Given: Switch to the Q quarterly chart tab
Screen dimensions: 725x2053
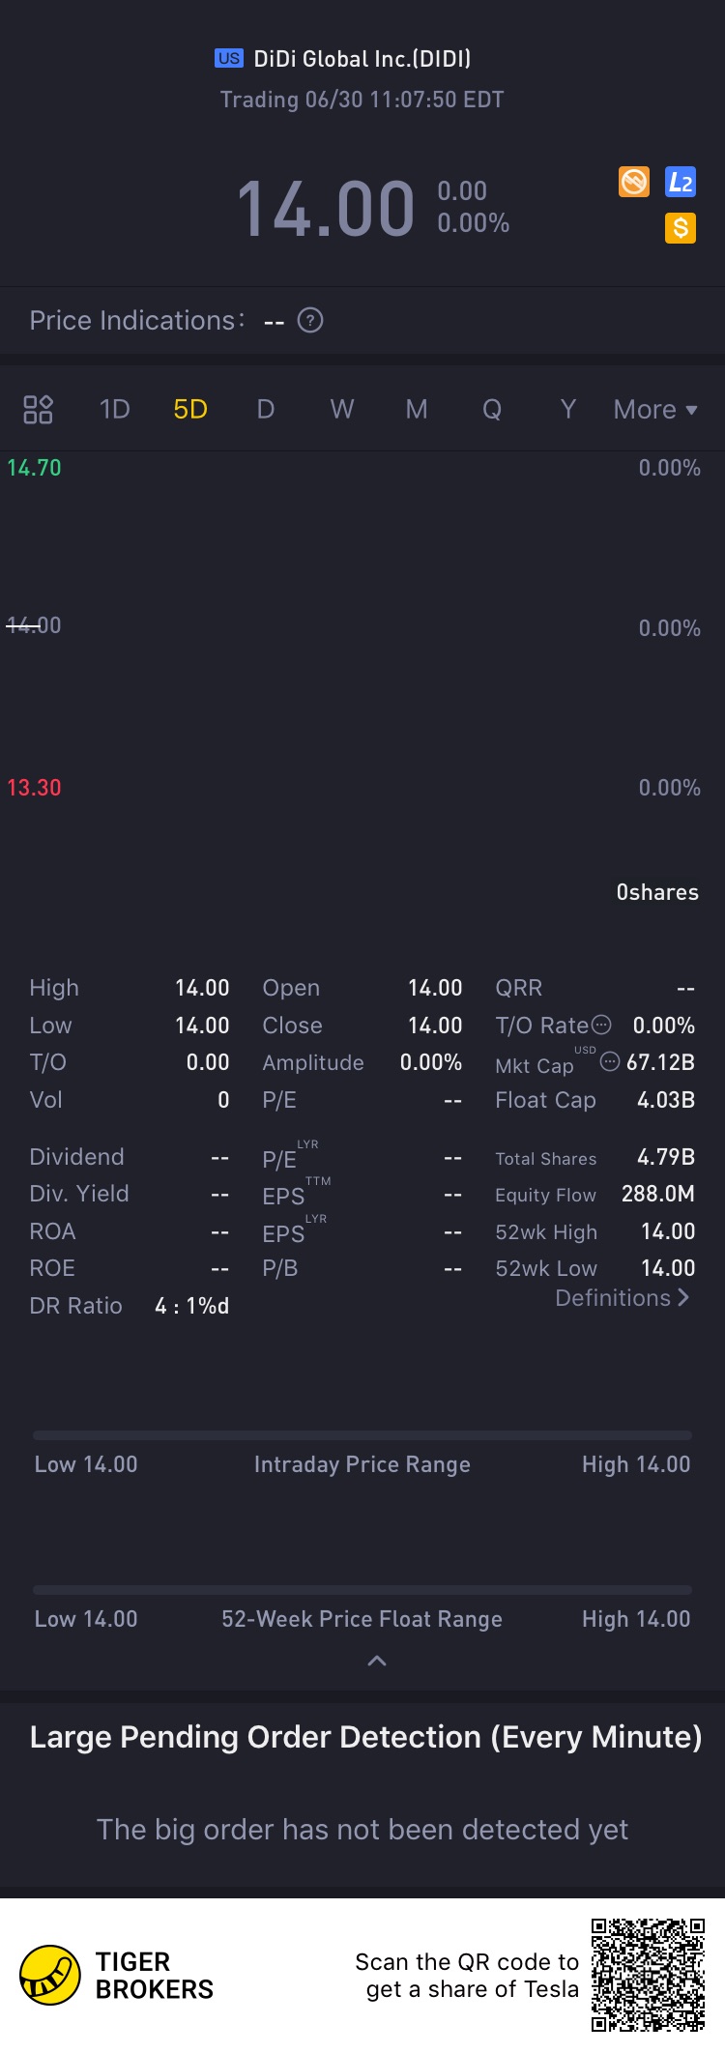Looking at the screenshot, I should (x=492, y=410).
